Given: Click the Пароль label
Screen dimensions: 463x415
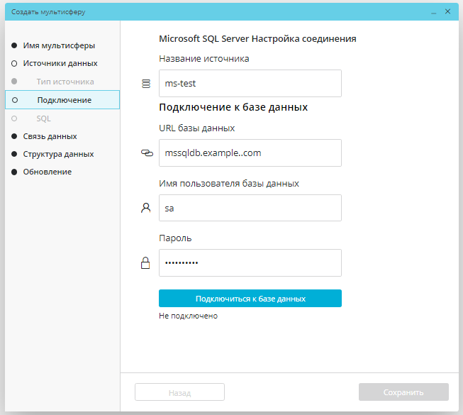Looking at the screenshot, I should click(x=175, y=238).
